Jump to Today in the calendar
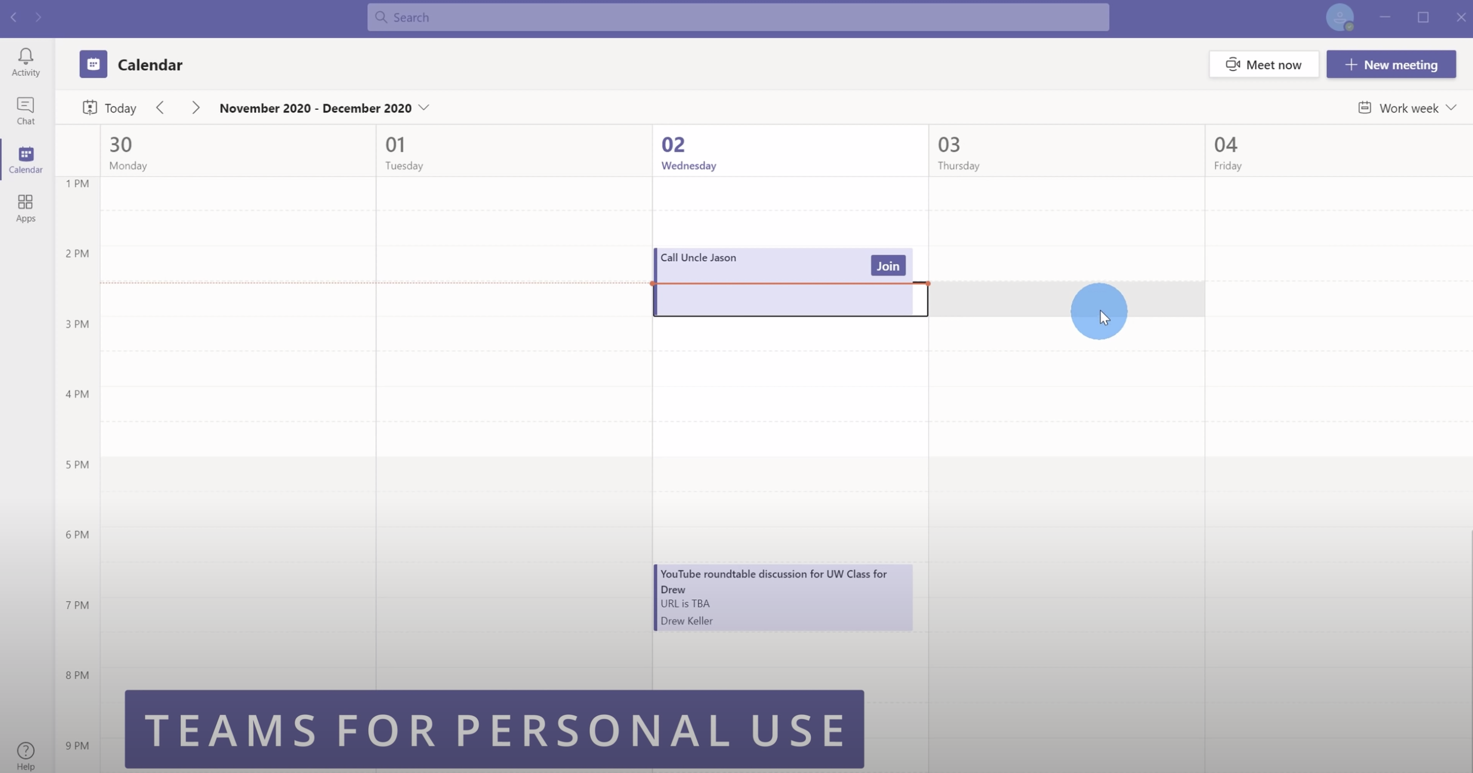 (x=109, y=107)
